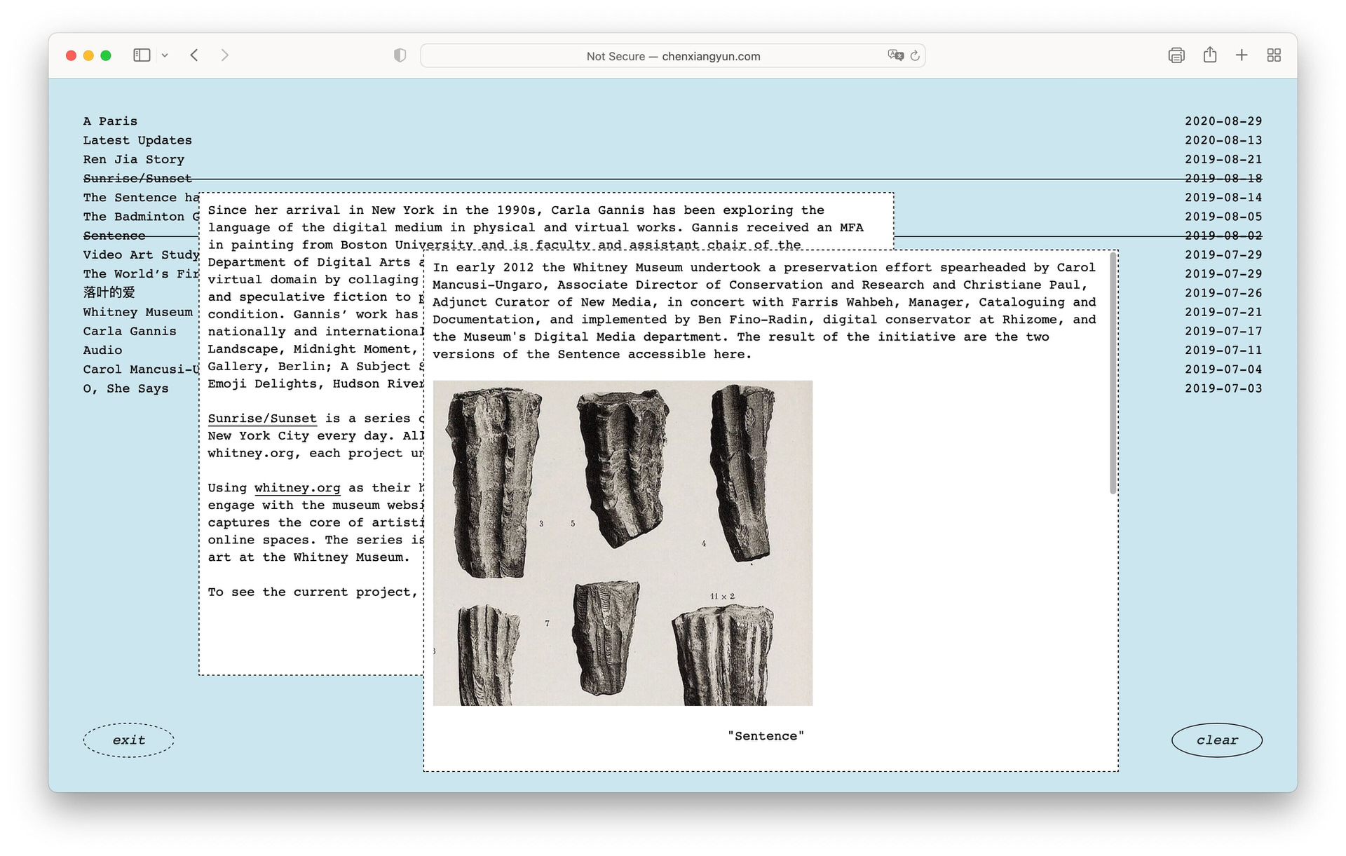Show the tab overview grid
This screenshot has width=1346, height=856.
click(1274, 55)
